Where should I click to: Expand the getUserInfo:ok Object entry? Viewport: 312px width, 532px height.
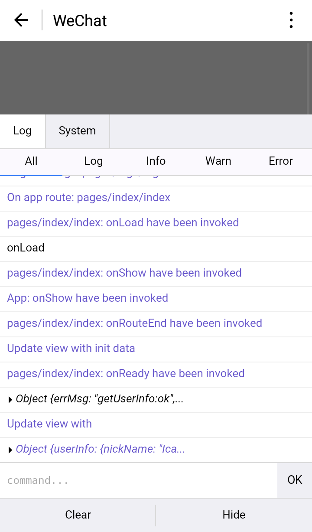coord(10,399)
